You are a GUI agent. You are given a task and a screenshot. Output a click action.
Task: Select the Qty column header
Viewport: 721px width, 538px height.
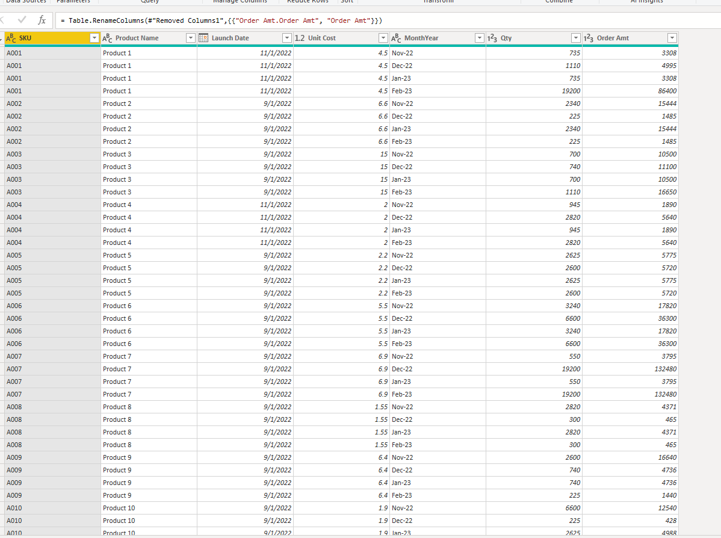(534, 38)
